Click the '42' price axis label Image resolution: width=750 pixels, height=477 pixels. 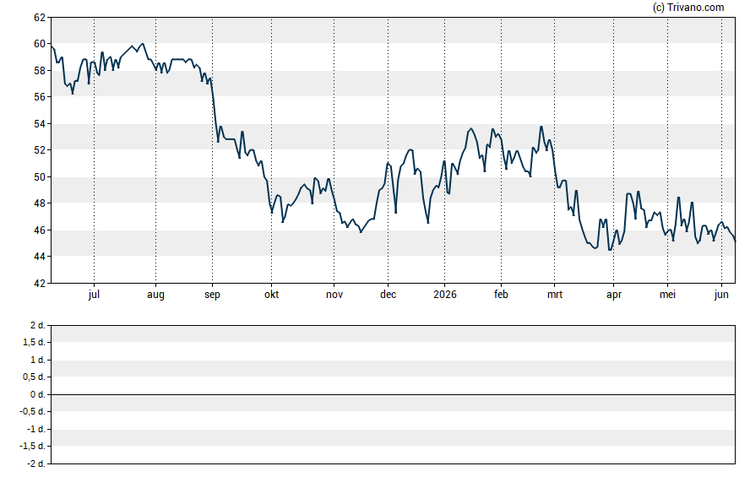40,283
